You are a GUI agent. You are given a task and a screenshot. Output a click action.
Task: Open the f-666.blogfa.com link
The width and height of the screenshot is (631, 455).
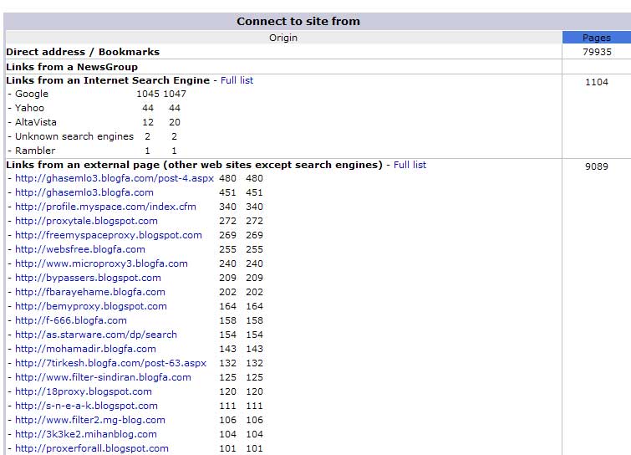(71, 320)
